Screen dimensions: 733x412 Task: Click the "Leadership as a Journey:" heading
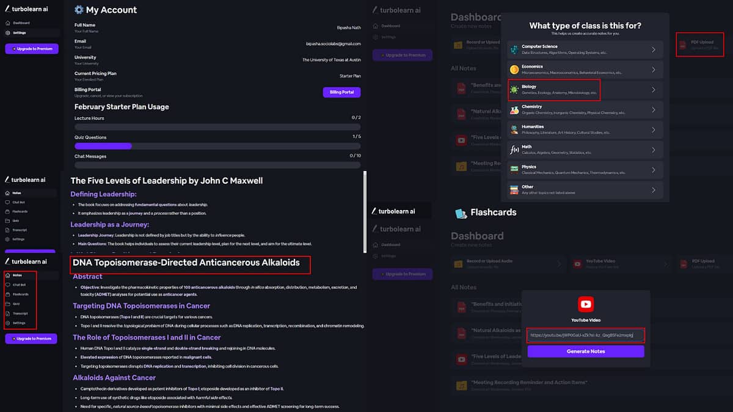[x=109, y=225]
